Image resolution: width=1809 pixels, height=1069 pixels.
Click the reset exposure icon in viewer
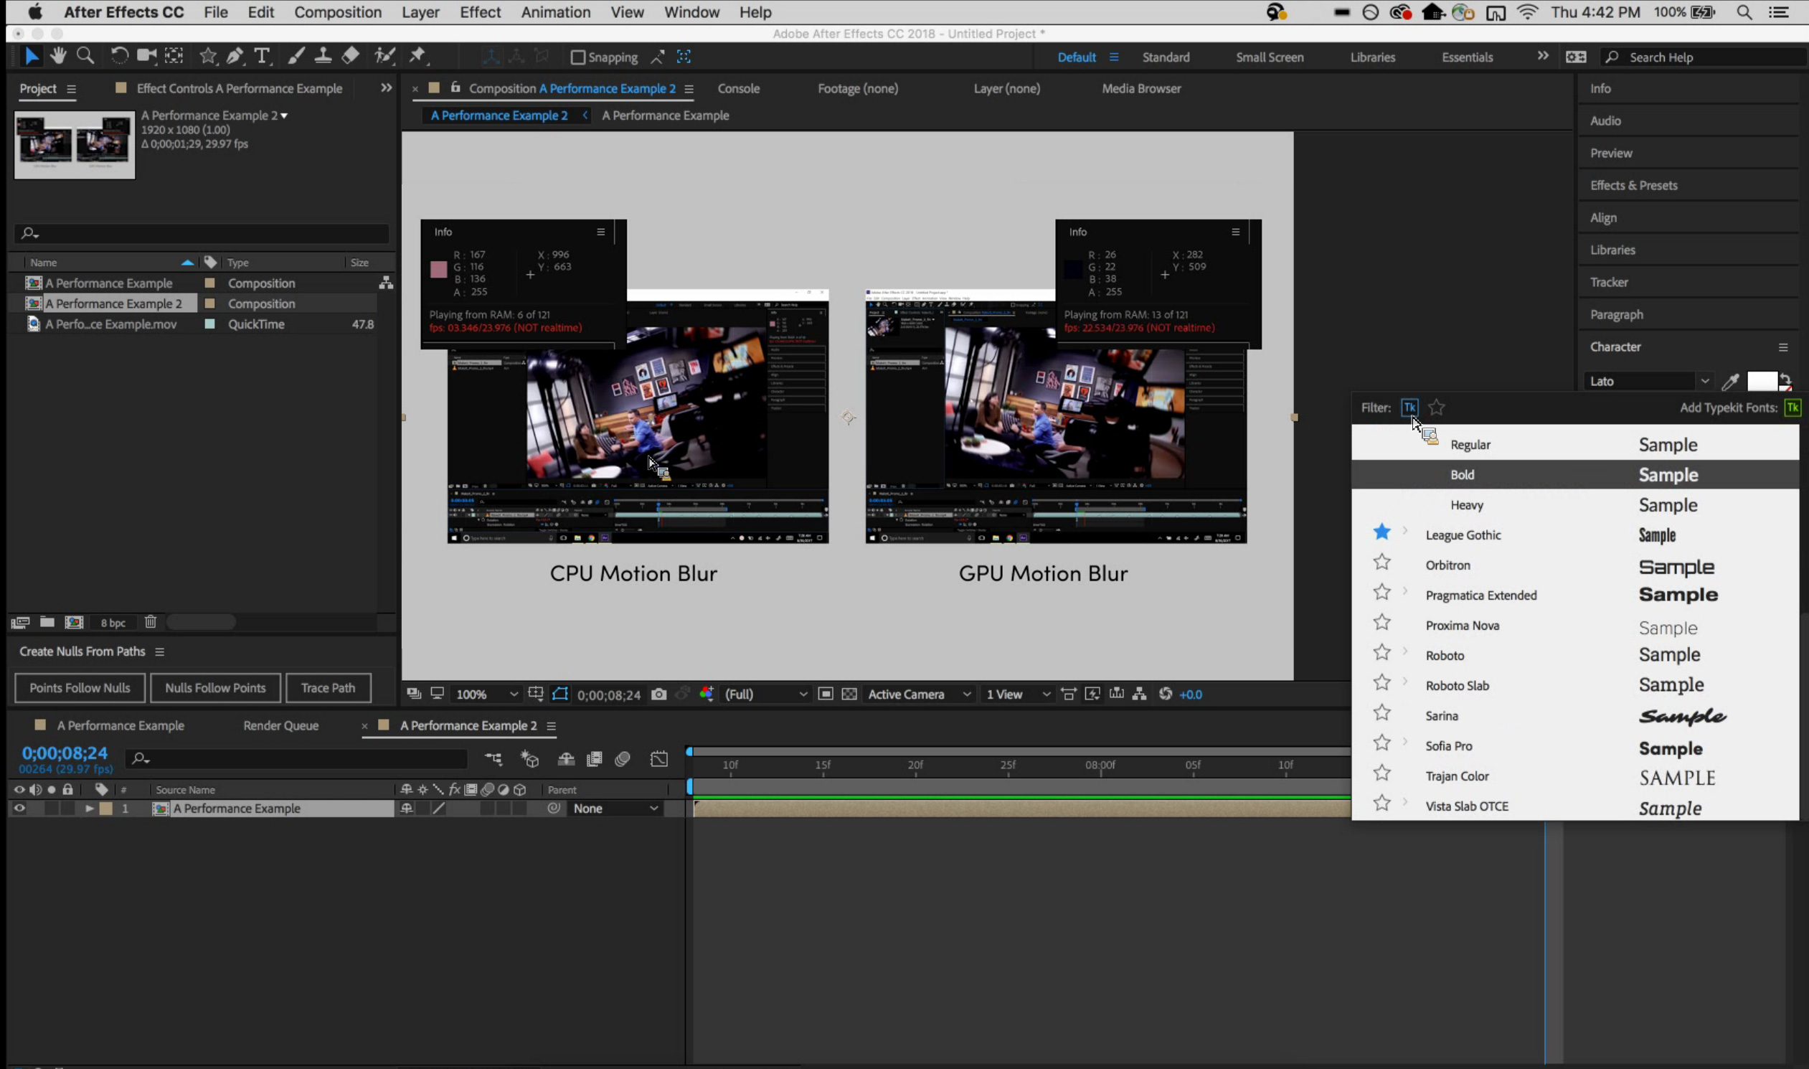pos(1165,694)
